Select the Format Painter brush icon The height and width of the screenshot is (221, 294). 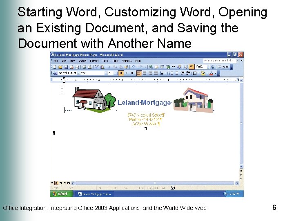(126, 67)
